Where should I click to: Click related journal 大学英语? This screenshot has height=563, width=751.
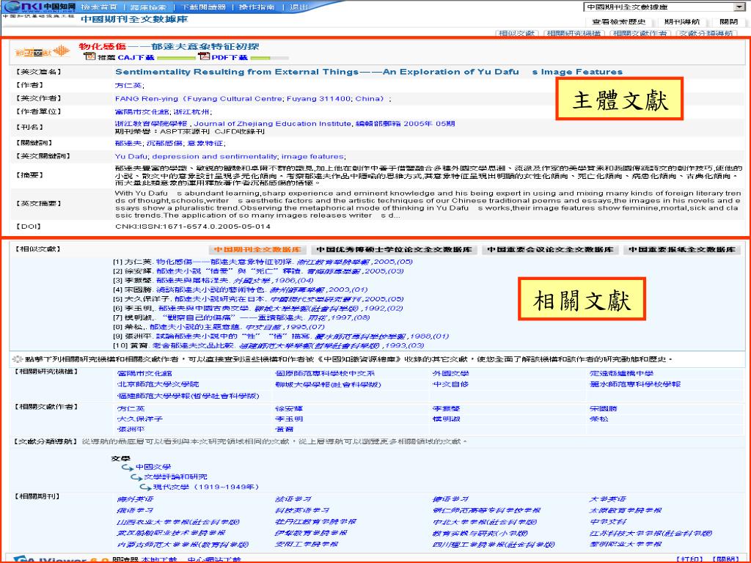point(608,499)
